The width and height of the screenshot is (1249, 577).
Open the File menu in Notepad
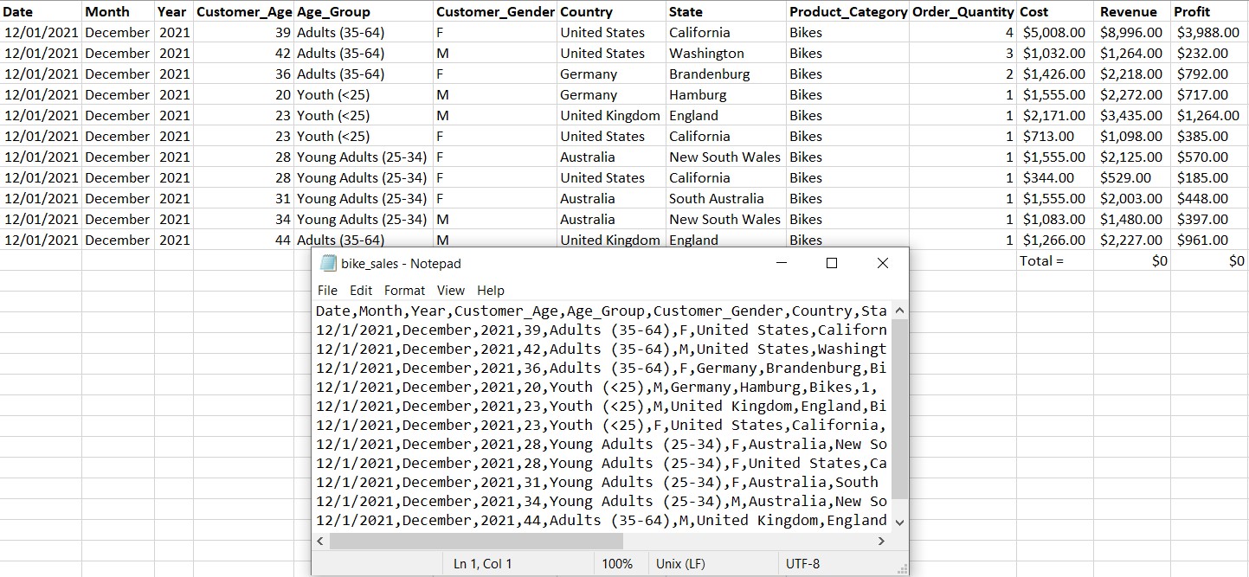tap(327, 291)
